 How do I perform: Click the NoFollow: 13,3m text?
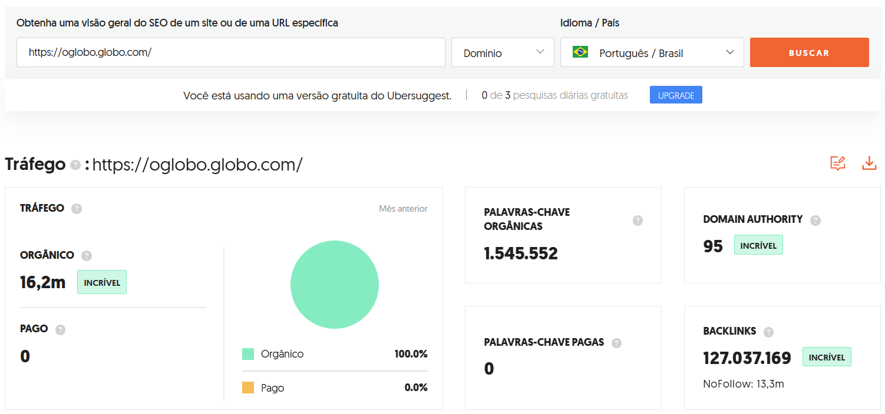[x=744, y=384]
